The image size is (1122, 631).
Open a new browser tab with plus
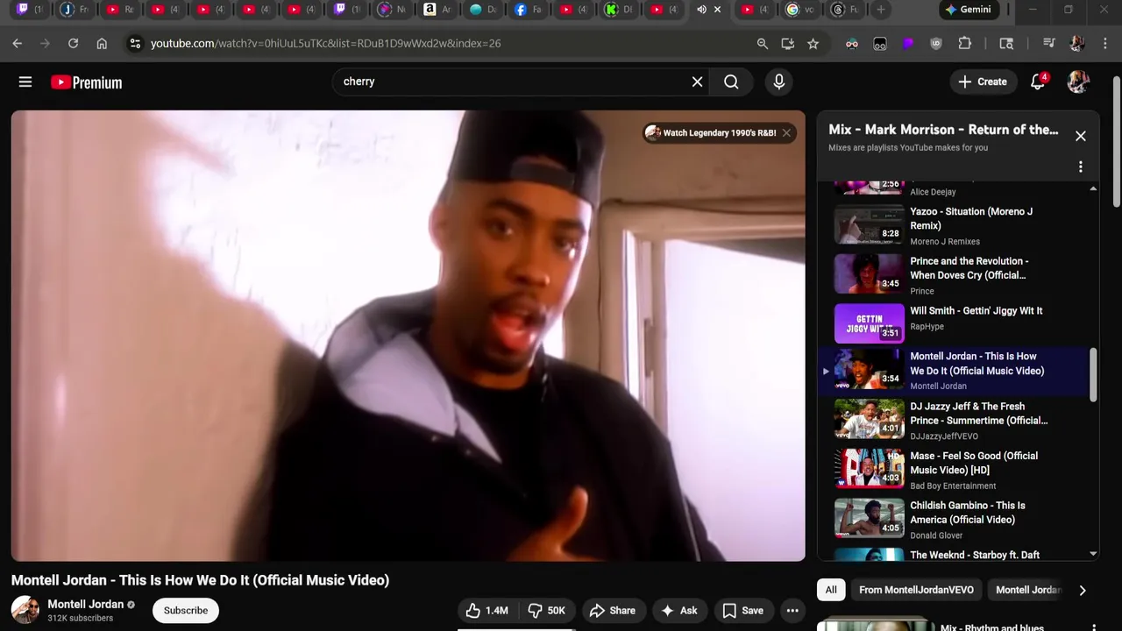pyautogui.click(x=881, y=10)
